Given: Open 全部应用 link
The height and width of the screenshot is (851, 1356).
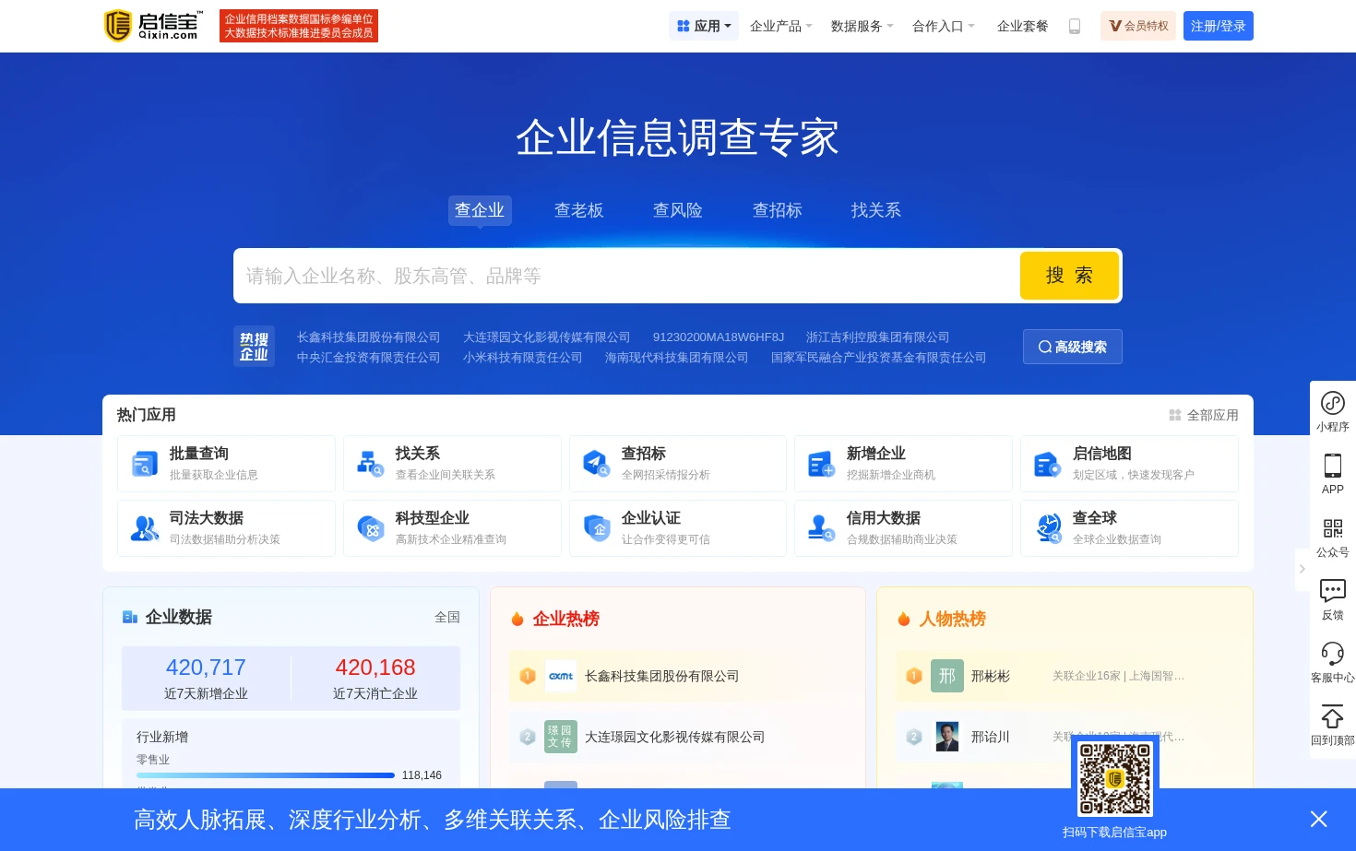Looking at the screenshot, I should point(1204,415).
